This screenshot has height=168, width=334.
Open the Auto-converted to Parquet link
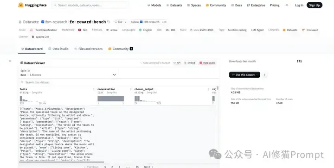pos(155,63)
